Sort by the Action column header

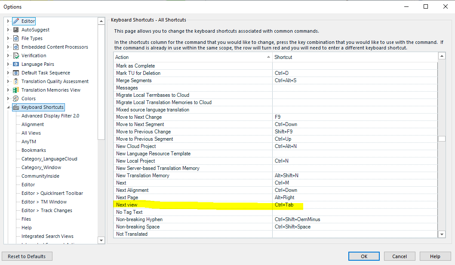(193, 57)
